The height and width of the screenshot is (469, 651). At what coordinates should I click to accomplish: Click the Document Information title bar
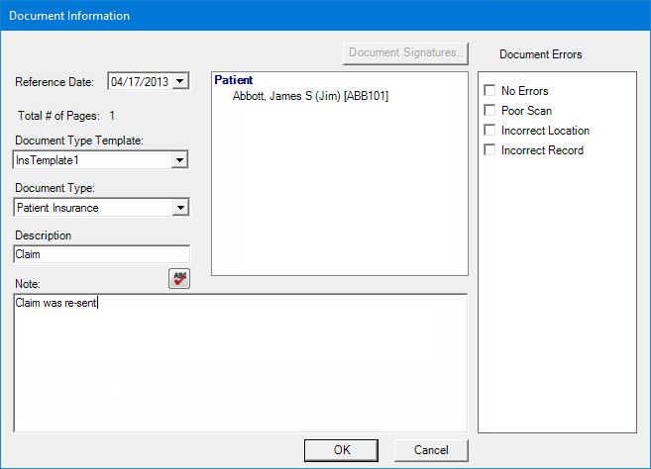tap(325, 16)
